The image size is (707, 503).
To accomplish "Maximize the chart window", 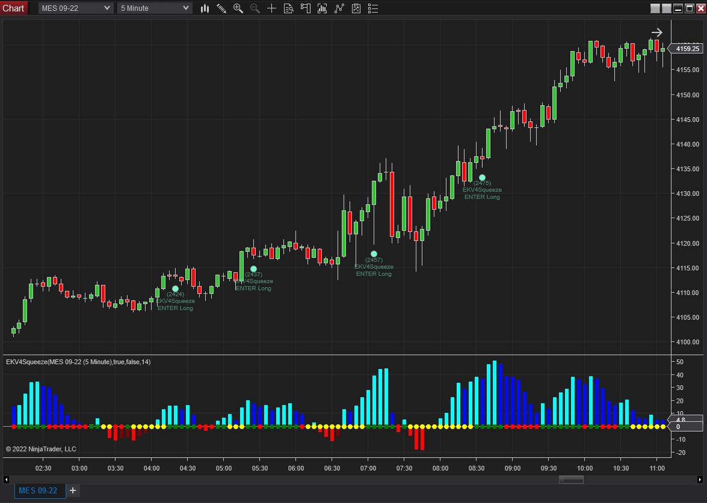I will [690, 8].
